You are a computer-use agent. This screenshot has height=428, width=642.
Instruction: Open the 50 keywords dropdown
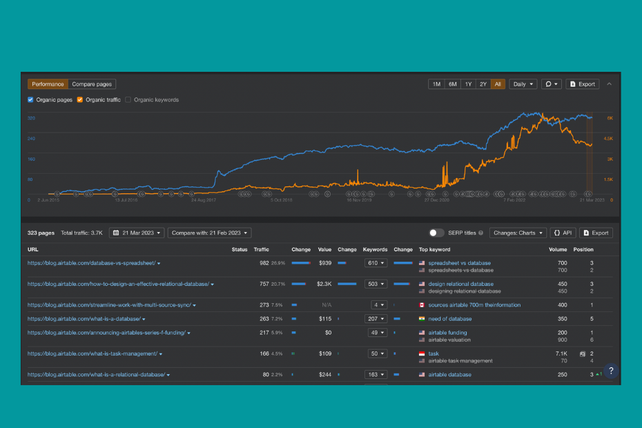[378, 353]
